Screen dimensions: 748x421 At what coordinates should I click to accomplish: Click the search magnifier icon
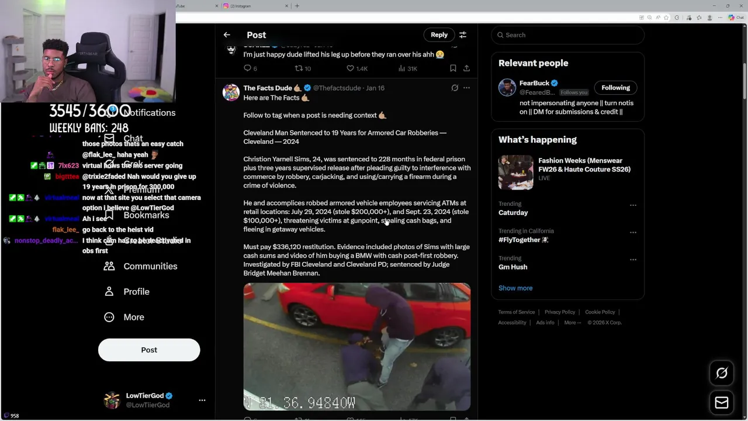coord(500,35)
